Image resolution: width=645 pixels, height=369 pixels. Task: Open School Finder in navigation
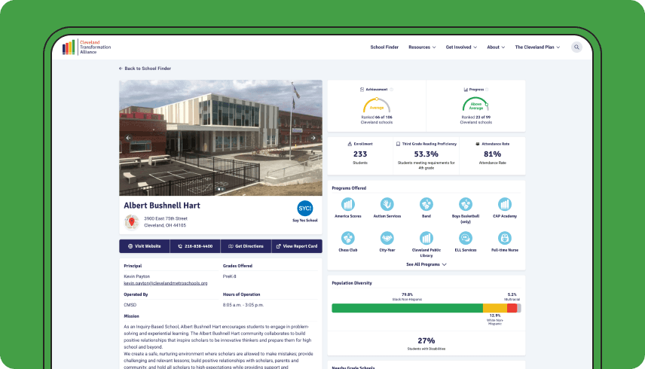tap(384, 47)
